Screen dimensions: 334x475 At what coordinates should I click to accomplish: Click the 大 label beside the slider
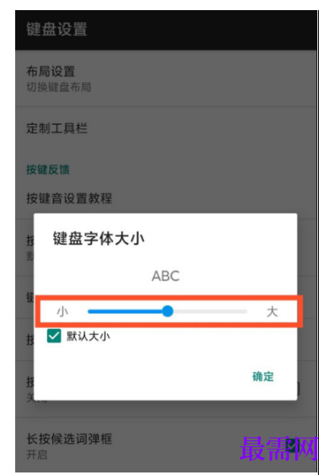(x=272, y=311)
